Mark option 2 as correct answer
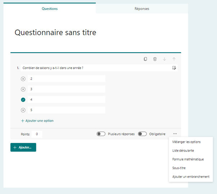The height and width of the screenshot is (194, 217). point(23,79)
